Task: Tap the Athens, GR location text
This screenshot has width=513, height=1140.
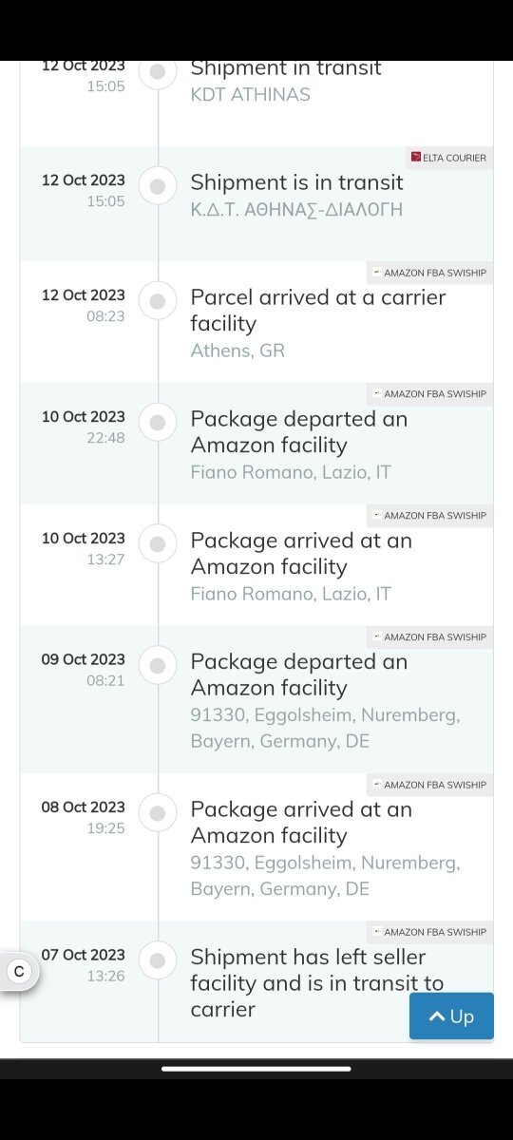Action: tap(237, 351)
